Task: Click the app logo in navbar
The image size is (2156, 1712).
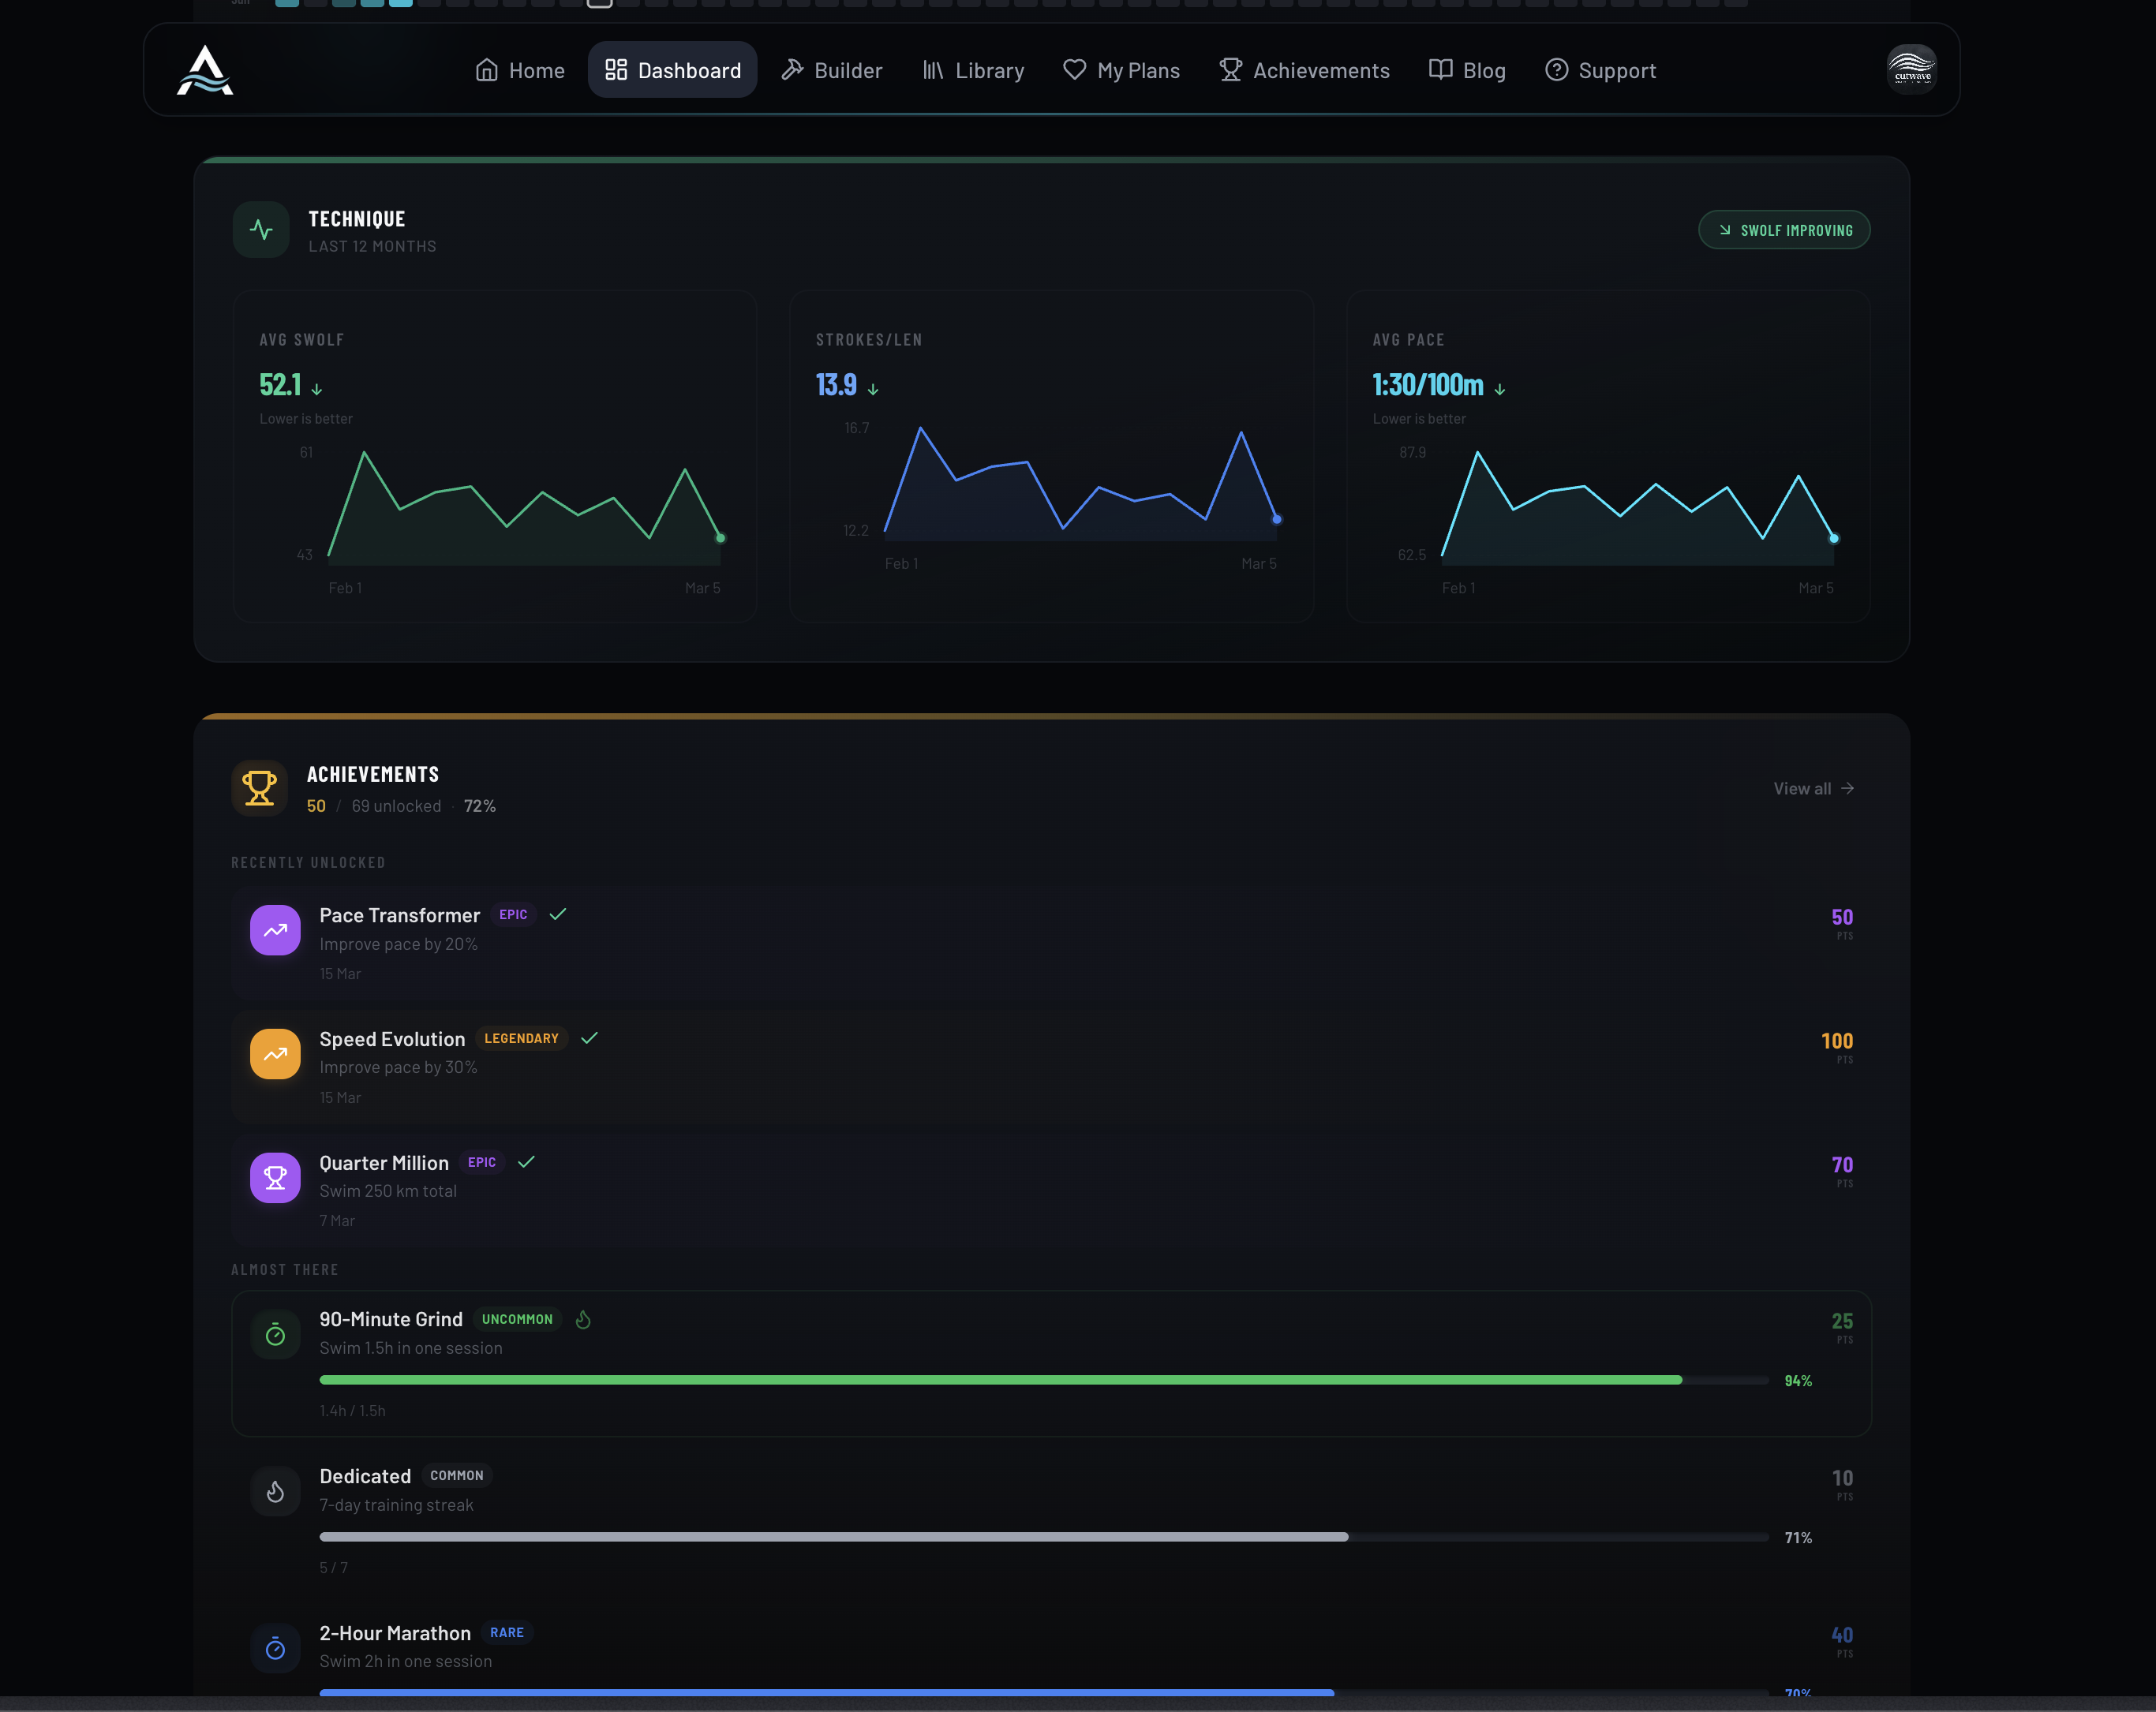Action: [205, 70]
